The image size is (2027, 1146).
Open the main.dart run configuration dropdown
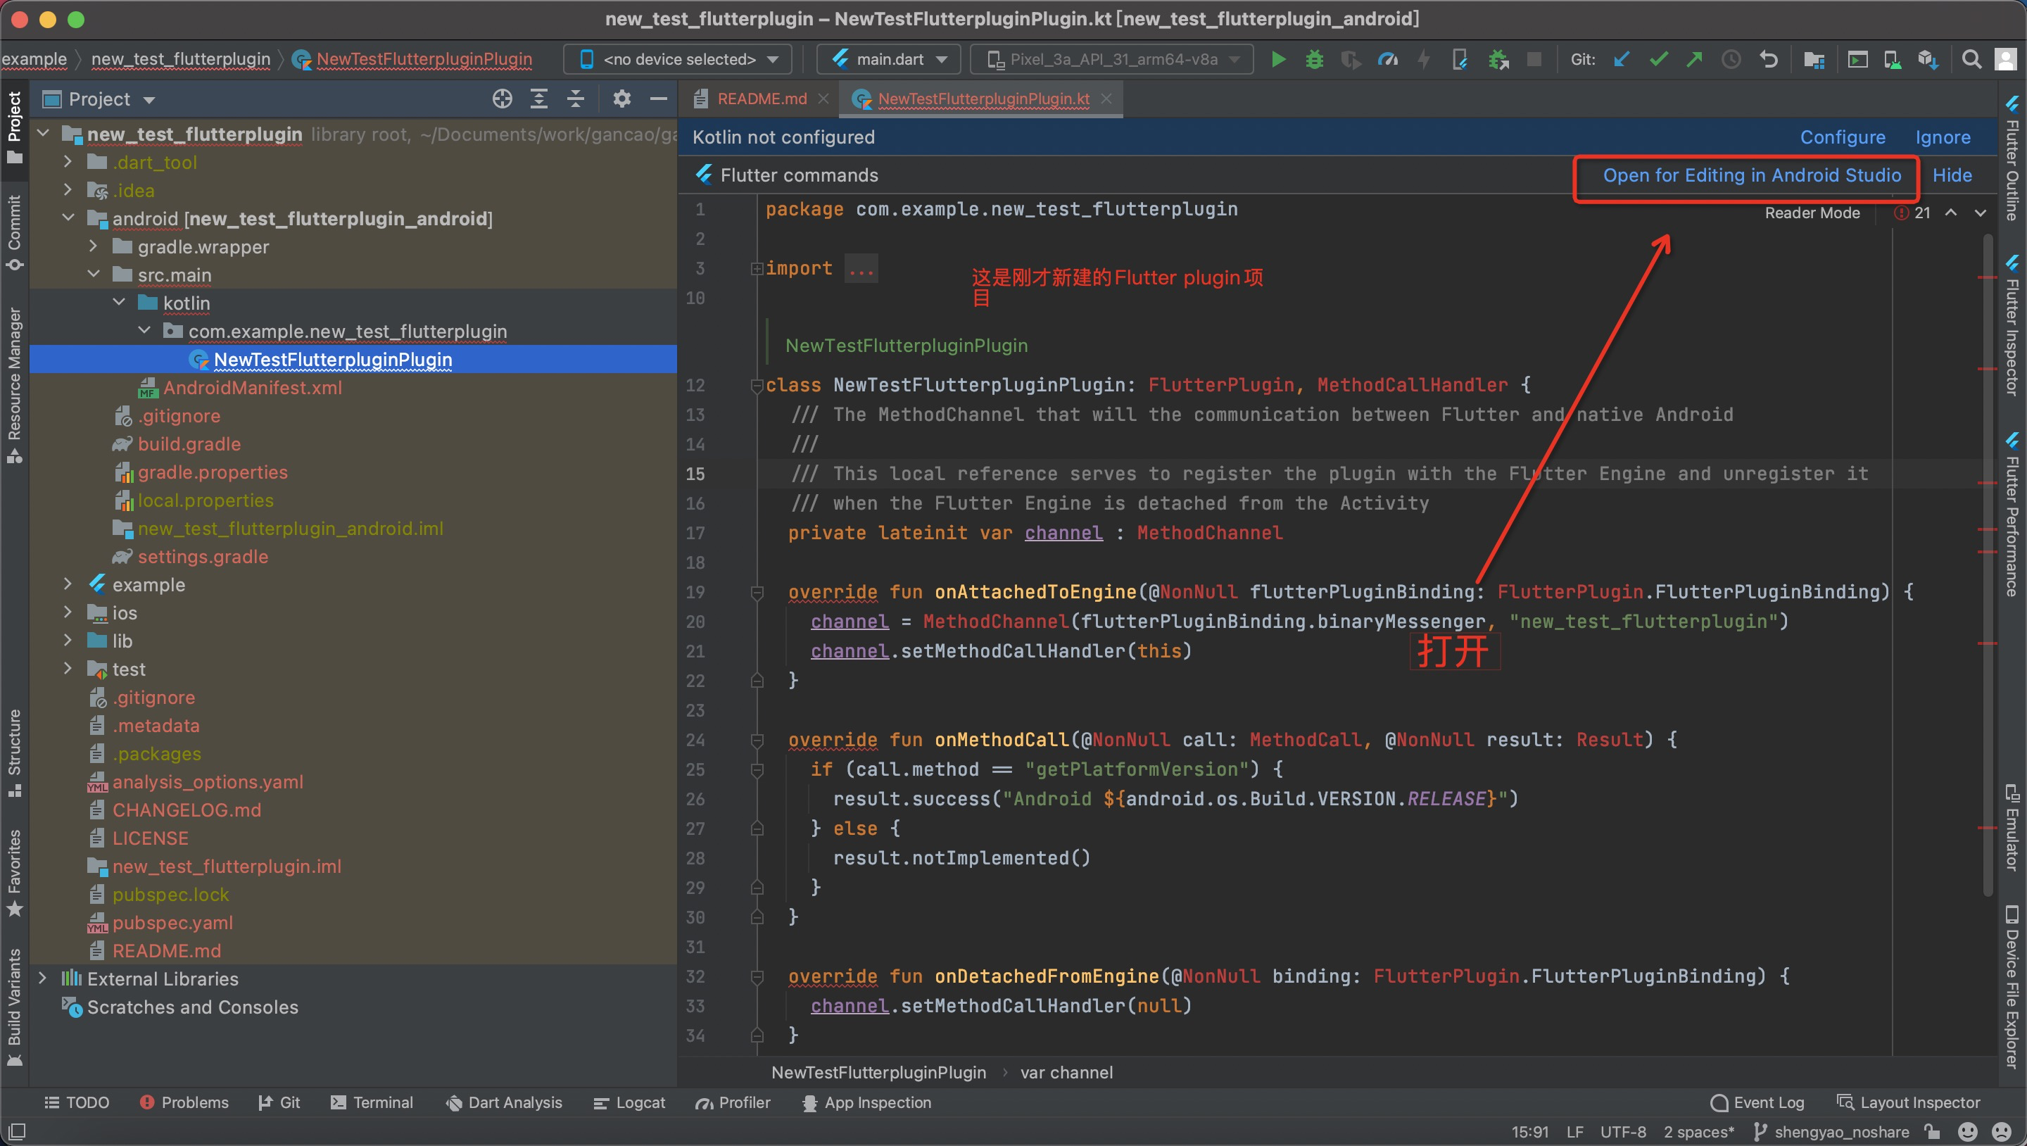tap(889, 60)
